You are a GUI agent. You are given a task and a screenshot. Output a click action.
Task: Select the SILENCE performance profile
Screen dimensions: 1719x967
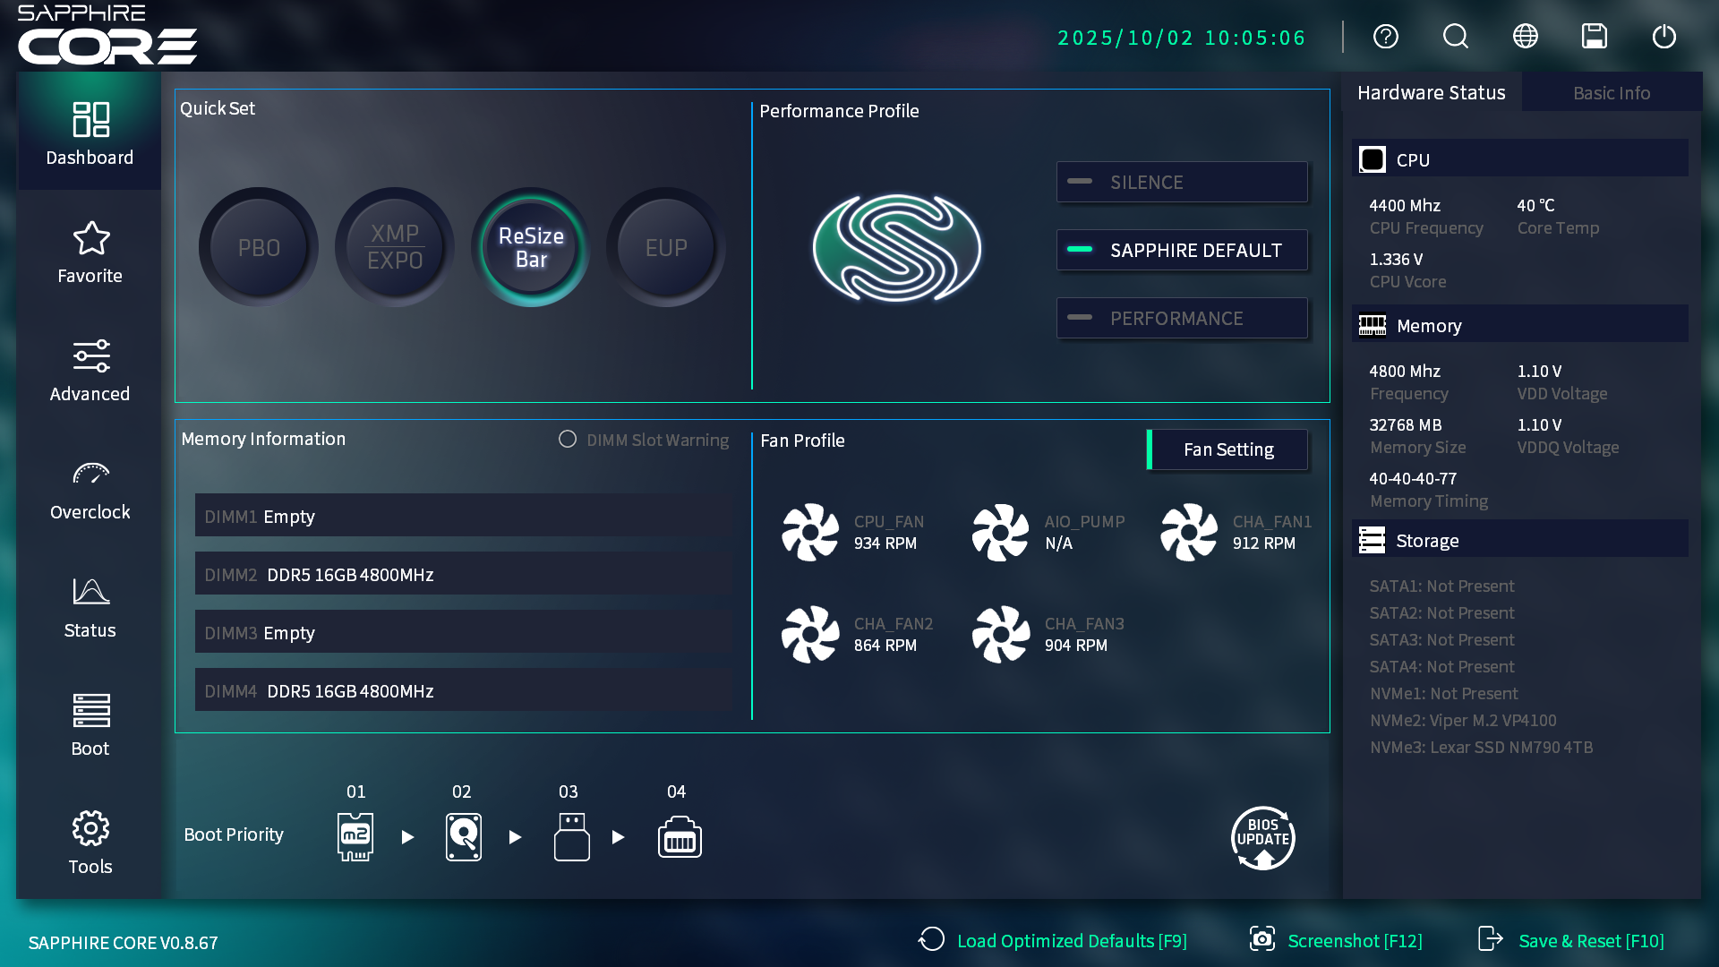pos(1182,183)
